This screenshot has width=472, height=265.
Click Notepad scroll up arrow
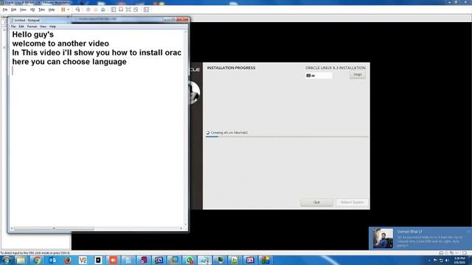185,32
